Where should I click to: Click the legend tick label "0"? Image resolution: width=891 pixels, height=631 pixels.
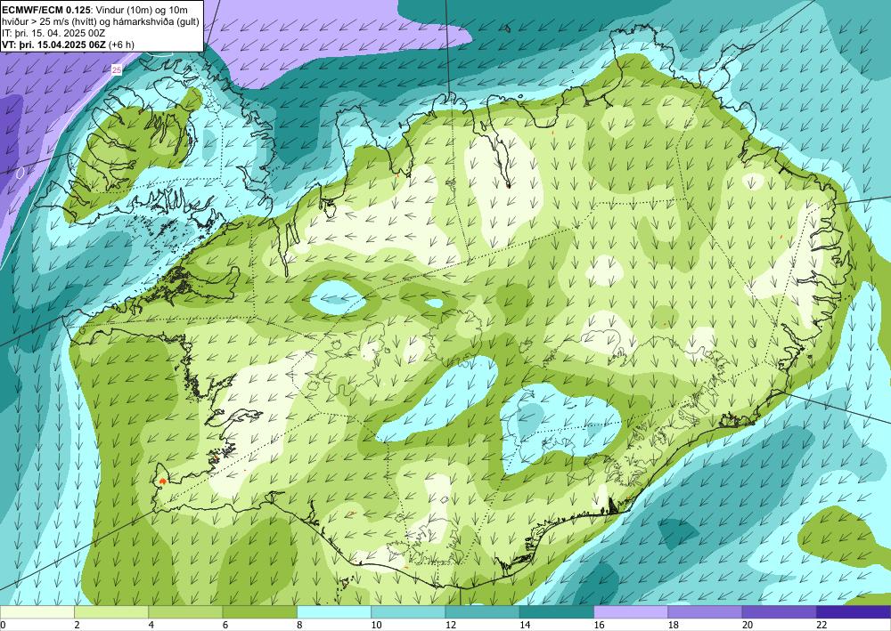click(3, 626)
